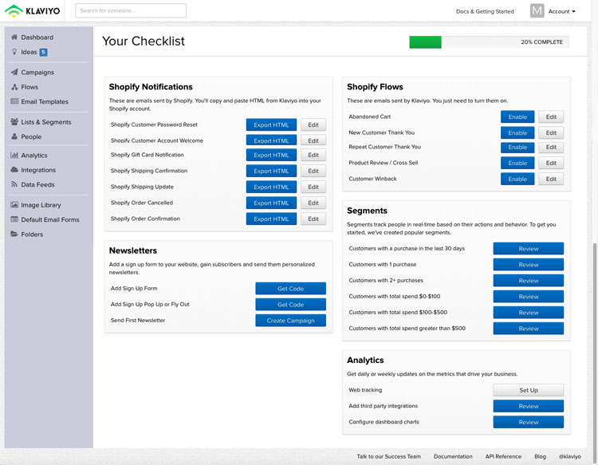The image size is (598, 465).
Task: Click the Image Library picture icon
Action: point(14,205)
